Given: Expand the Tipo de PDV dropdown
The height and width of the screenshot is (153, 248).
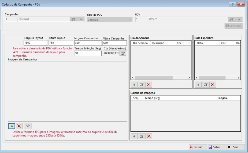Looking at the screenshot, I should 130,19.
